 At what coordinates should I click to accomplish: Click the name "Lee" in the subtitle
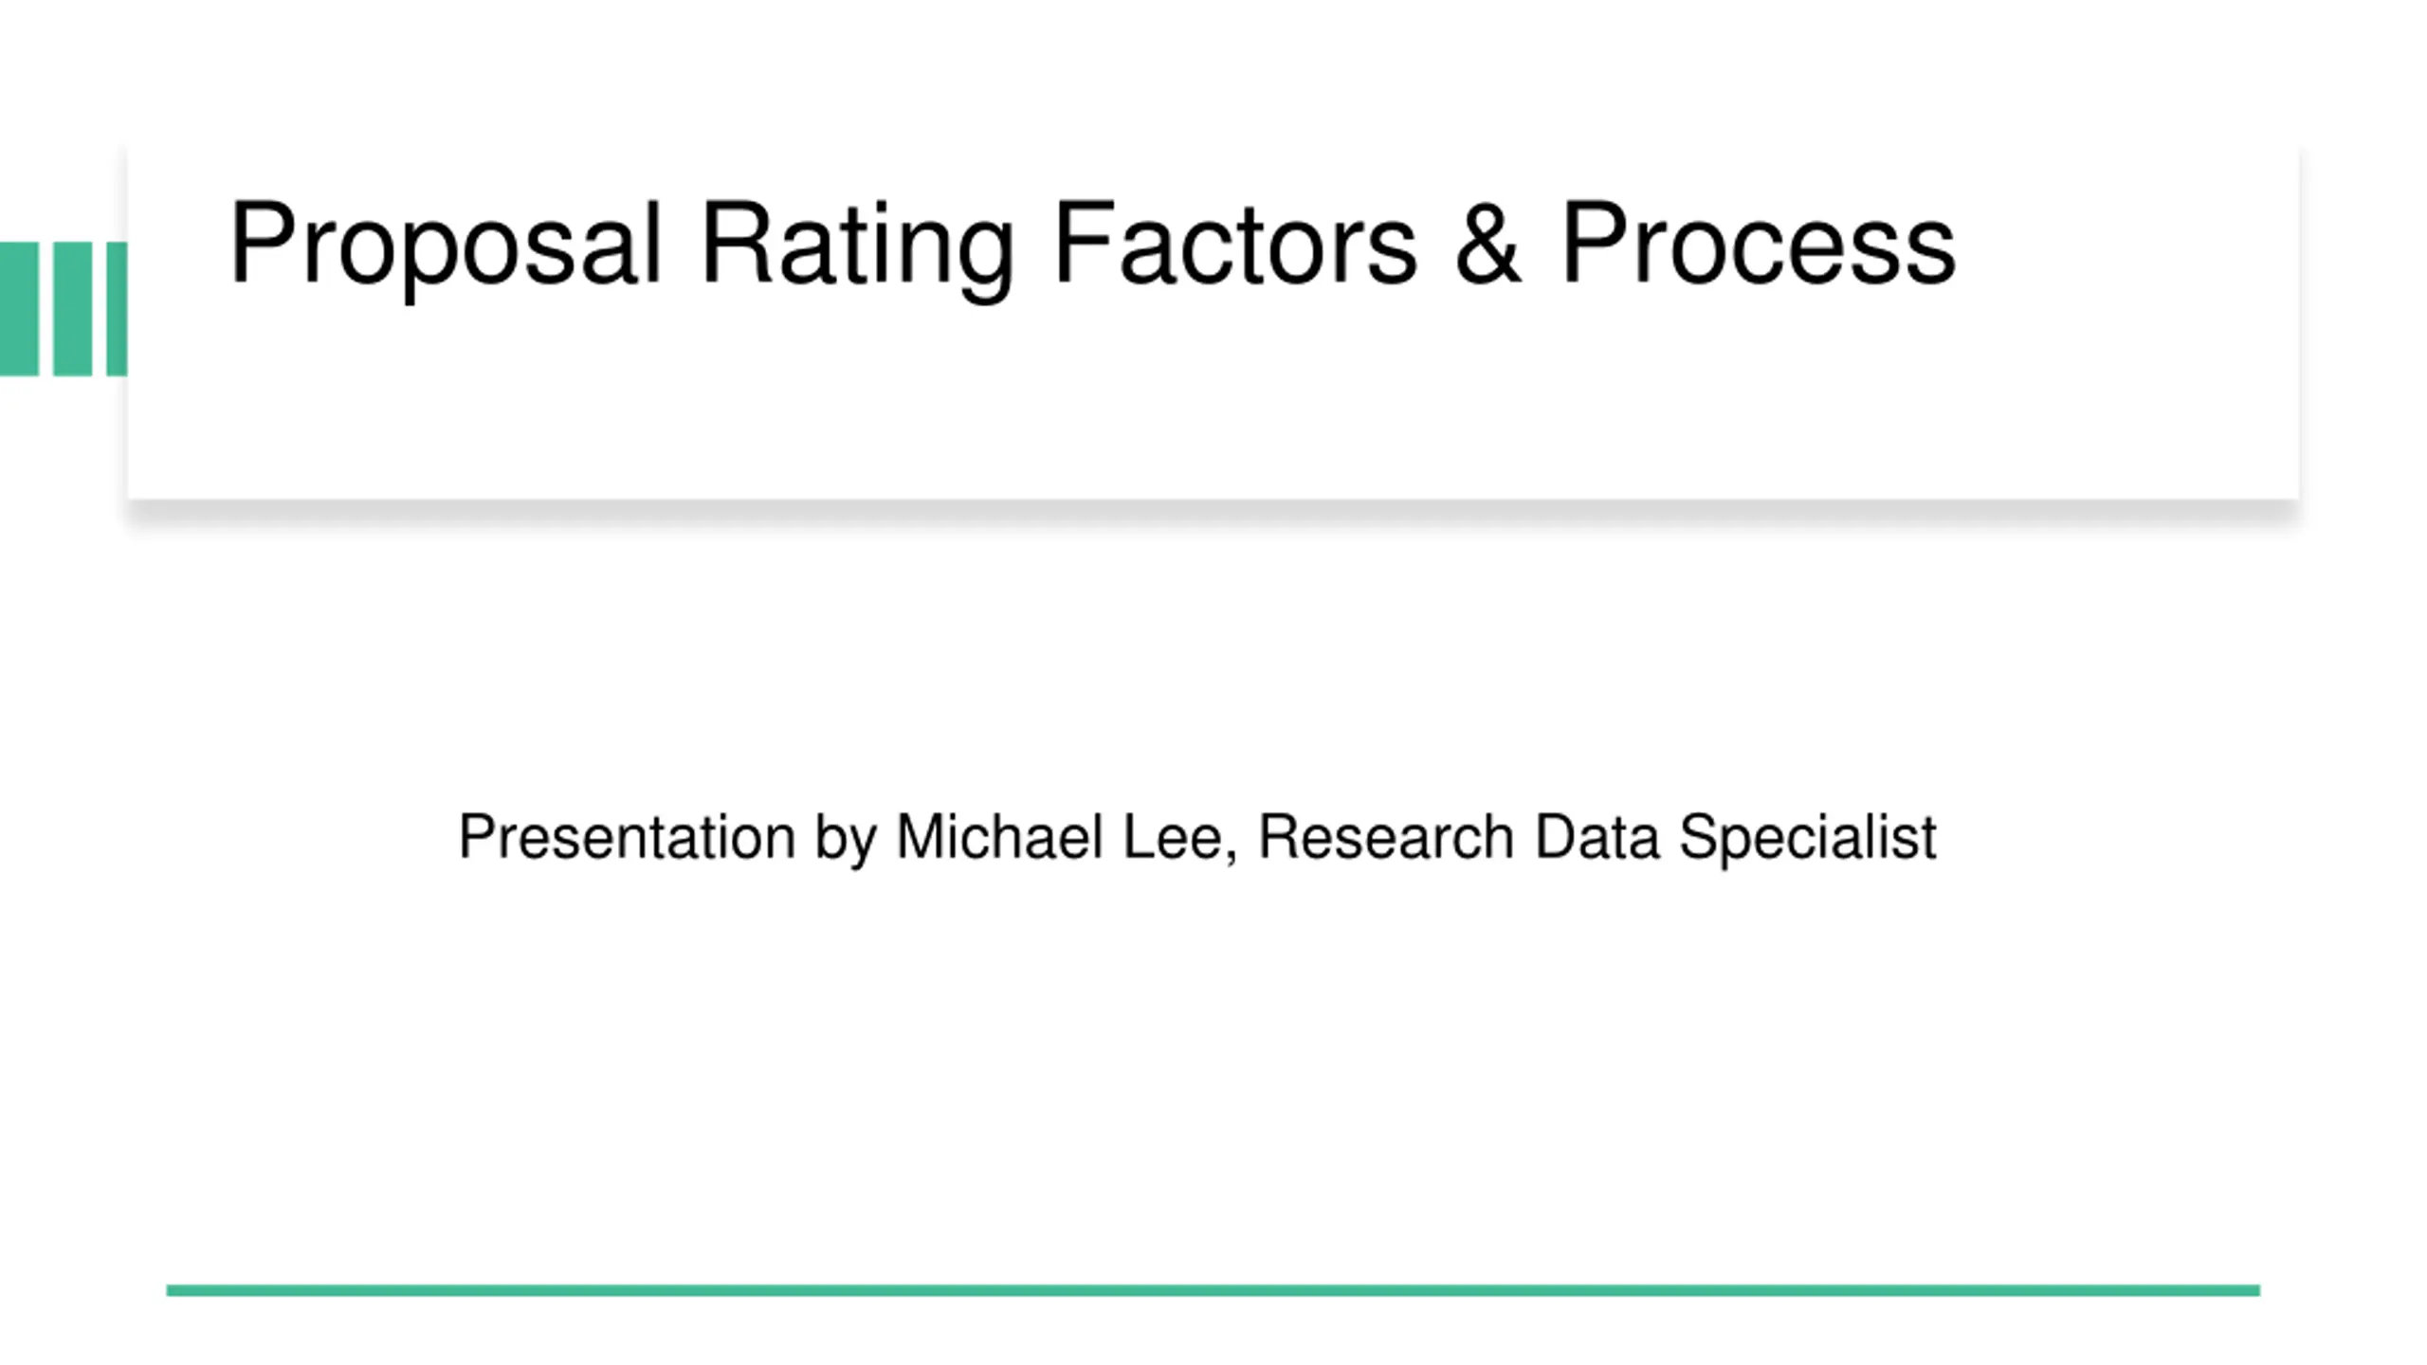point(1174,836)
